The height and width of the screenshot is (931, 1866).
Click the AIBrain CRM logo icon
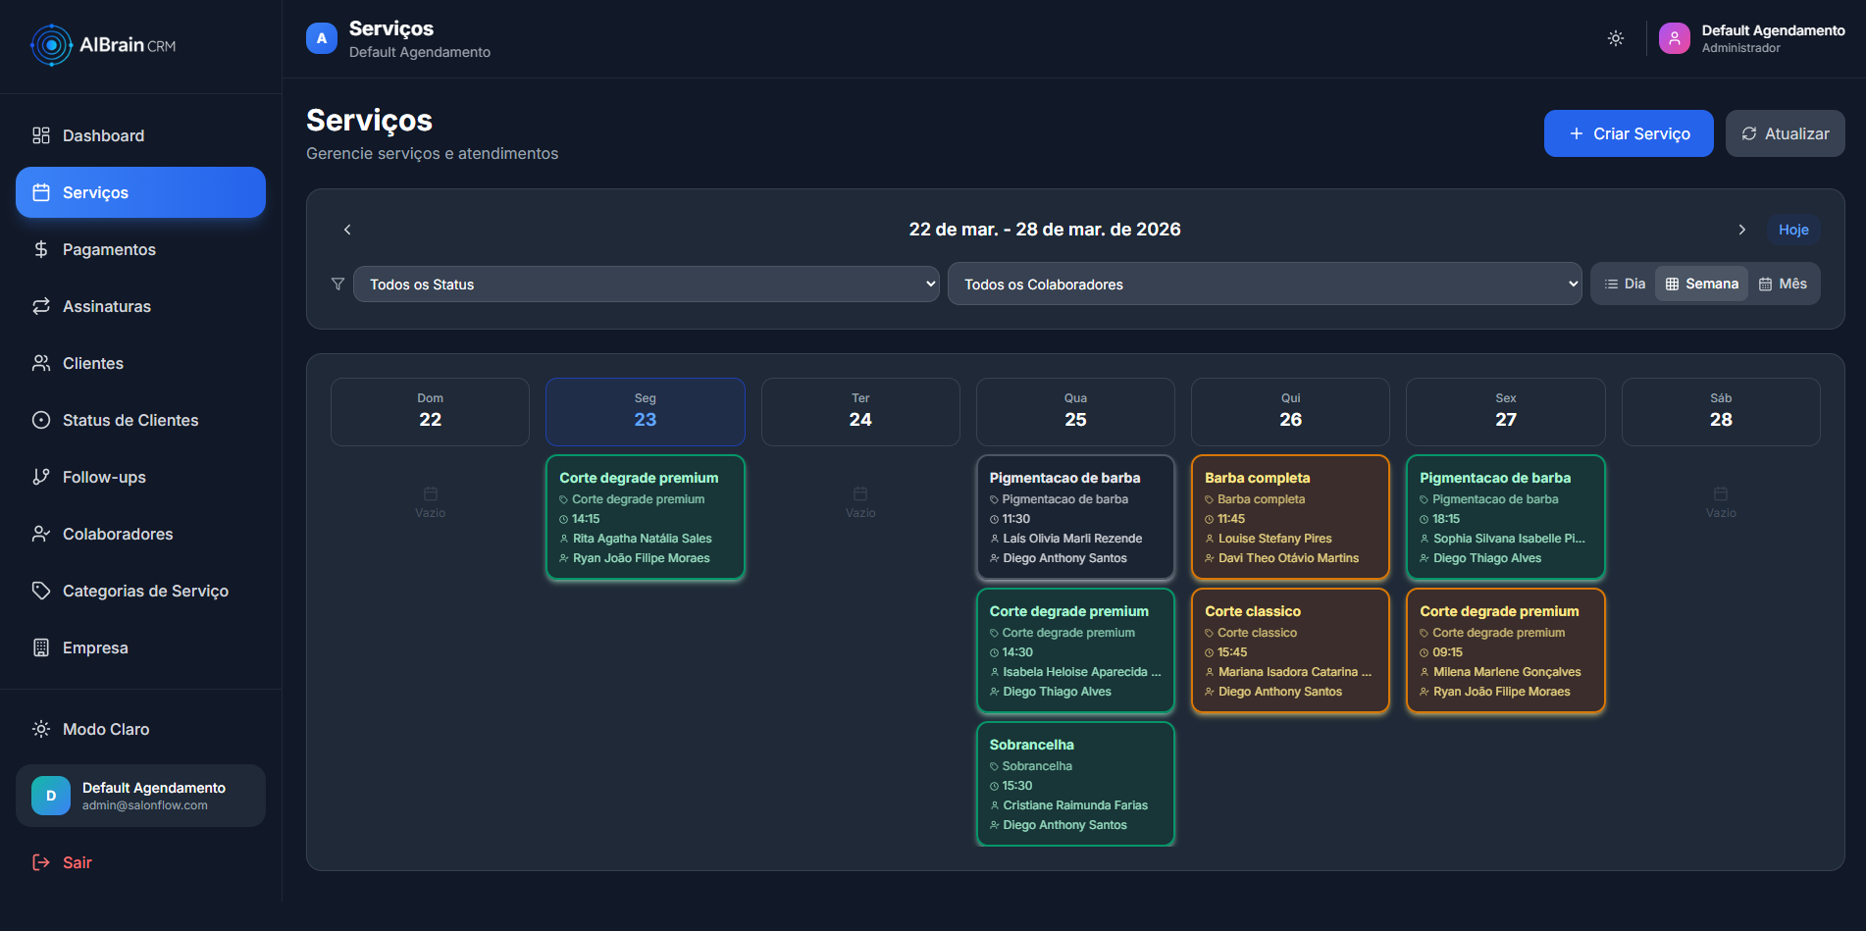coord(51,45)
